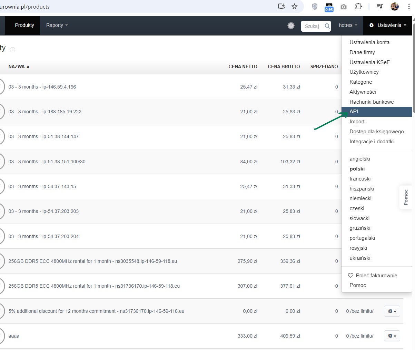Open Chrome's three-dot menu
The height and width of the screenshot is (350, 415).
coord(409,7)
